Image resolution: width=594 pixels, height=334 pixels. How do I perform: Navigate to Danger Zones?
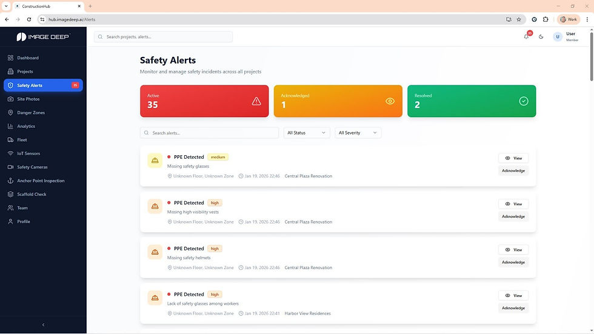[x=43, y=113]
